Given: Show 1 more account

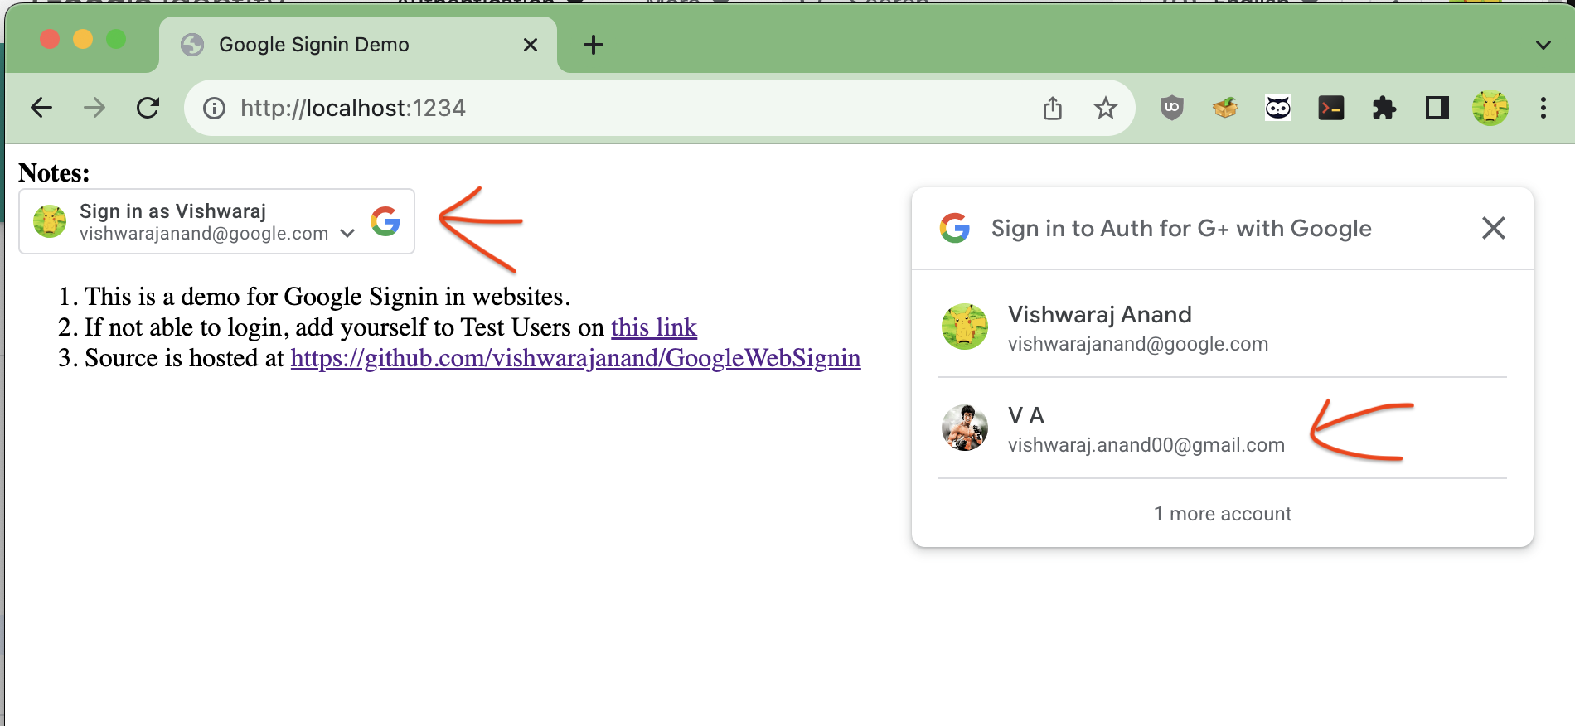Looking at the screenshot, I should [x=1223, y=514].
